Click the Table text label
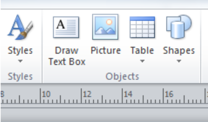This screenshot has width=208, height=122. [x=142, y=50]
